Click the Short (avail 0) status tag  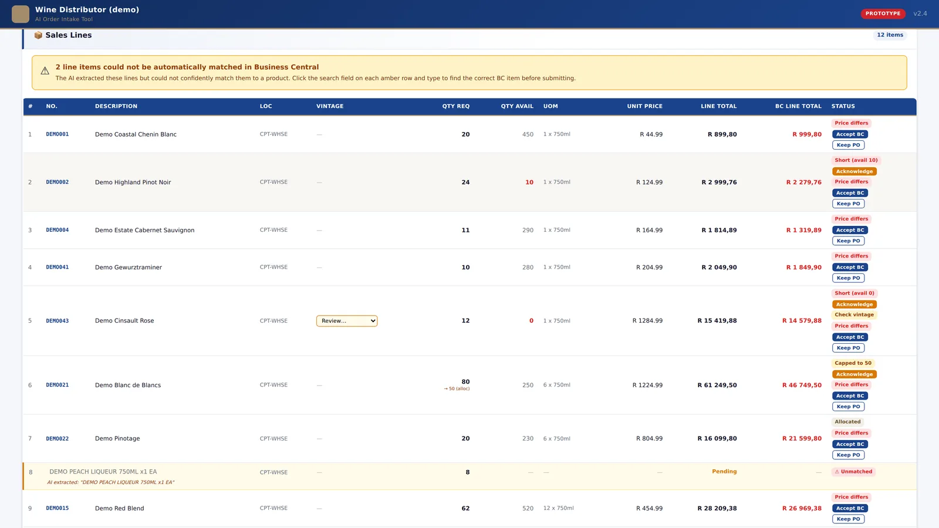[x=854, y=293]
